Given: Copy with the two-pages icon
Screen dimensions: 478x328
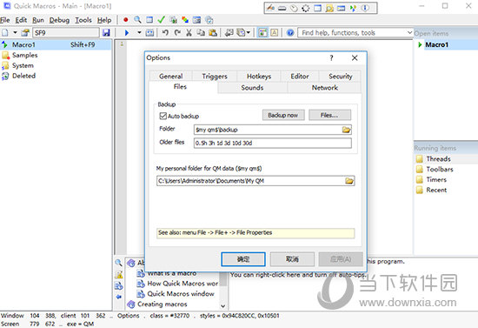Looking at the screenshot, I should point(201,33).
